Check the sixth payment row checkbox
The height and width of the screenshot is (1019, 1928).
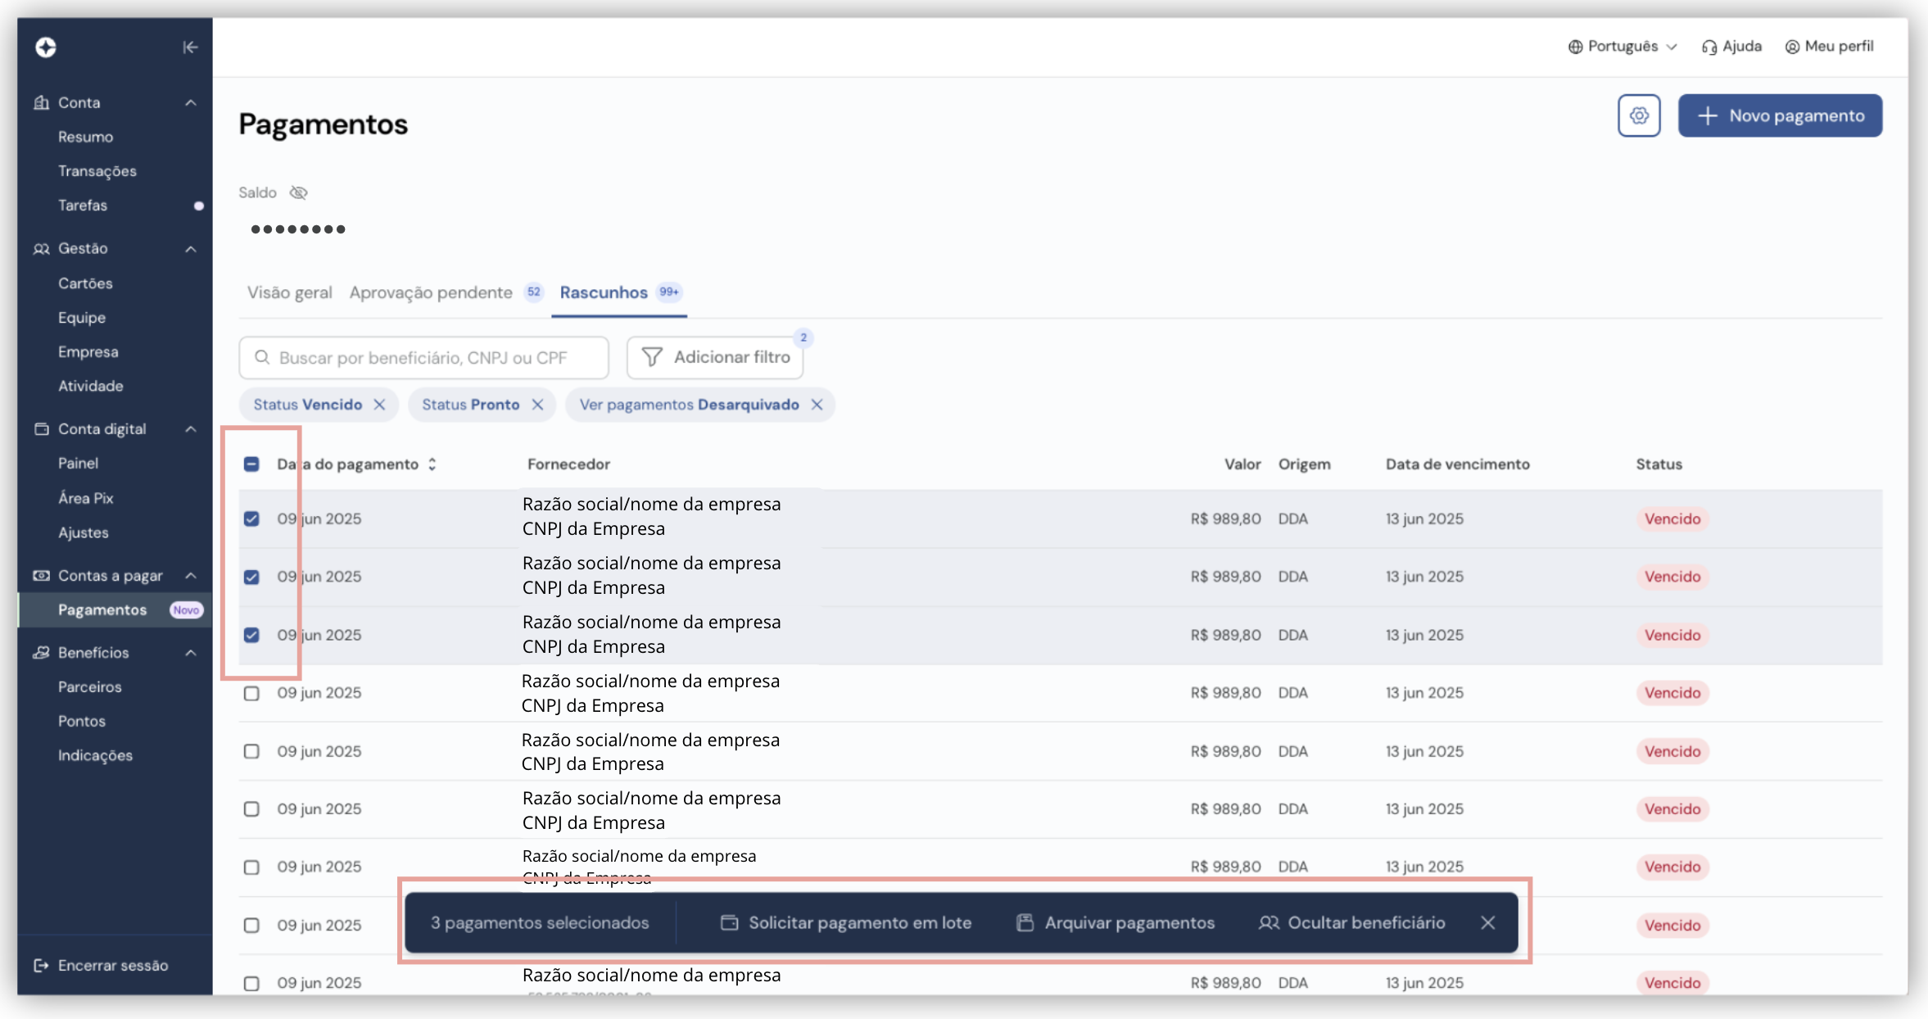tap(251, 808)
